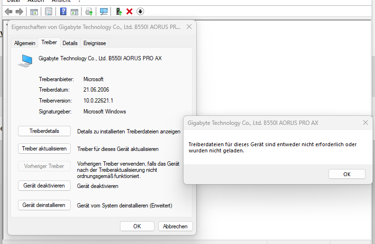The image size is (375, 244).
Task: Click the Eigenschaften dialog title text
Action: coord(96,27)
